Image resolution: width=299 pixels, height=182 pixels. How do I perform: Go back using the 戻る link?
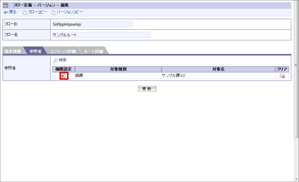13,12
